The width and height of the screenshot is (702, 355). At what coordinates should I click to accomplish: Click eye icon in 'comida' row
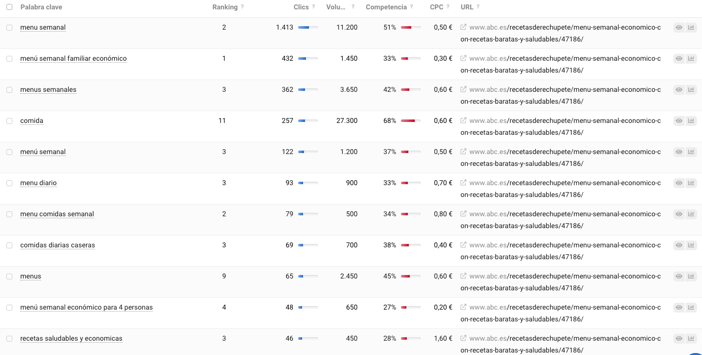point(679,121)
